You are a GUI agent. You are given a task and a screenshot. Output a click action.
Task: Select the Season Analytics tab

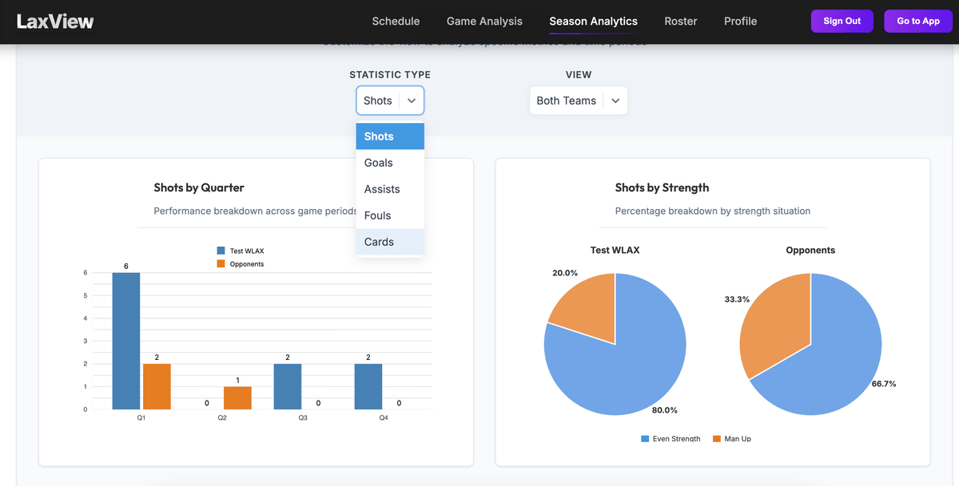[x=593, y=22]
